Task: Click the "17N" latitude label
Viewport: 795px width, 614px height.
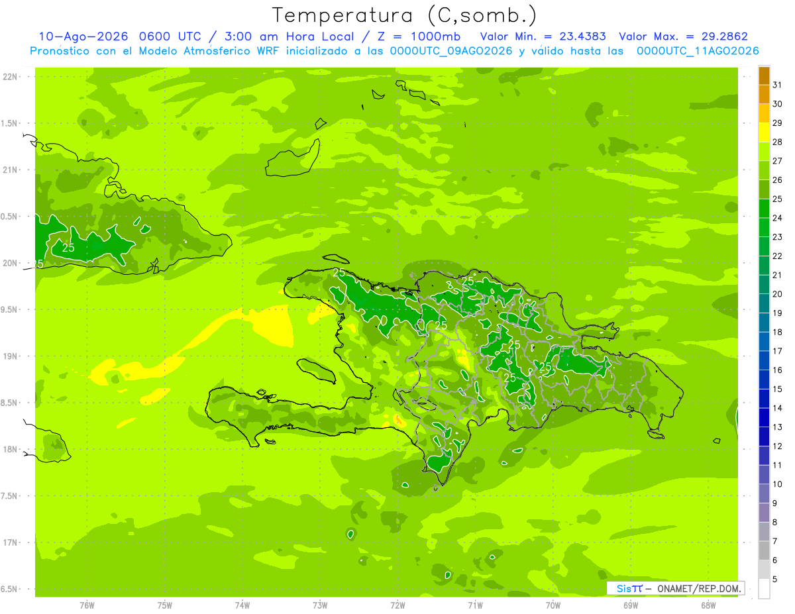Action: tap(10, 542)
